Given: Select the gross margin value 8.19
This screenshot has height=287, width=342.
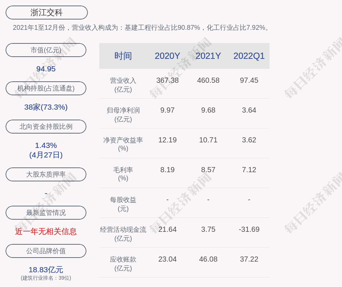Looking at the screenshot, I should tap(167, 170).
